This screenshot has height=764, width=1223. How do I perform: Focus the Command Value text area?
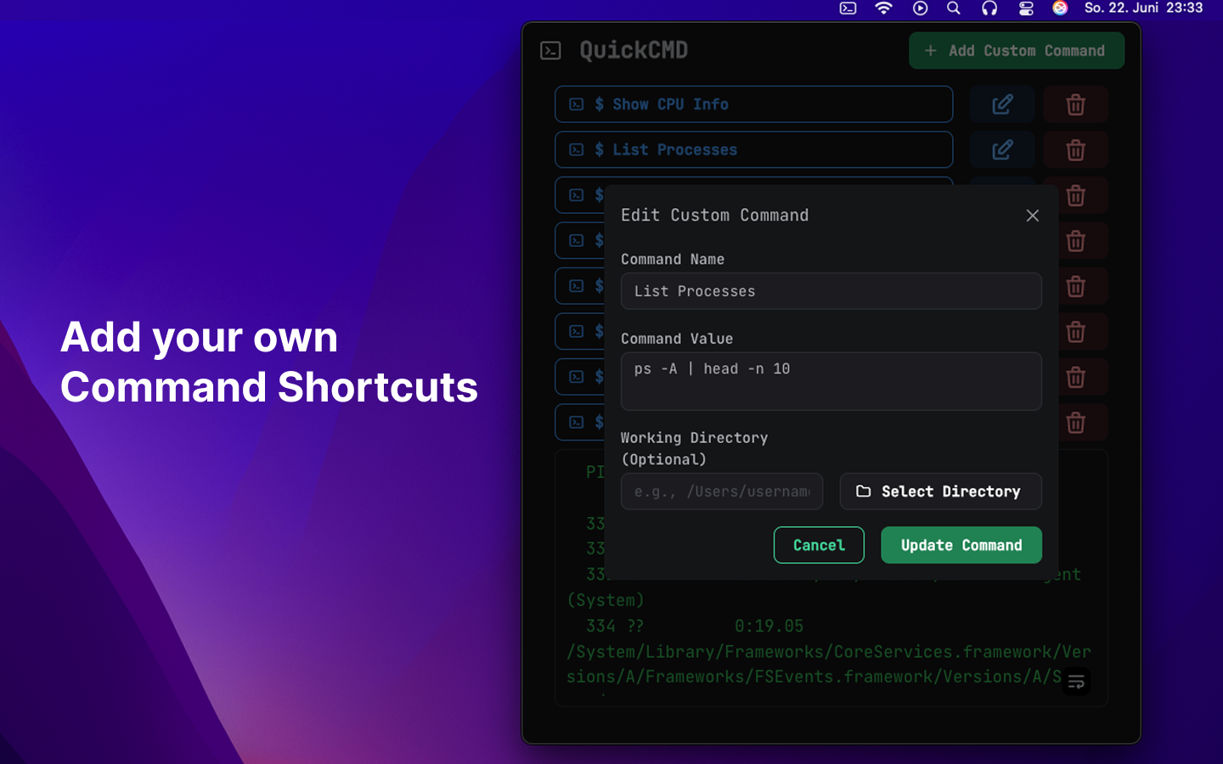tap(831, 381)
